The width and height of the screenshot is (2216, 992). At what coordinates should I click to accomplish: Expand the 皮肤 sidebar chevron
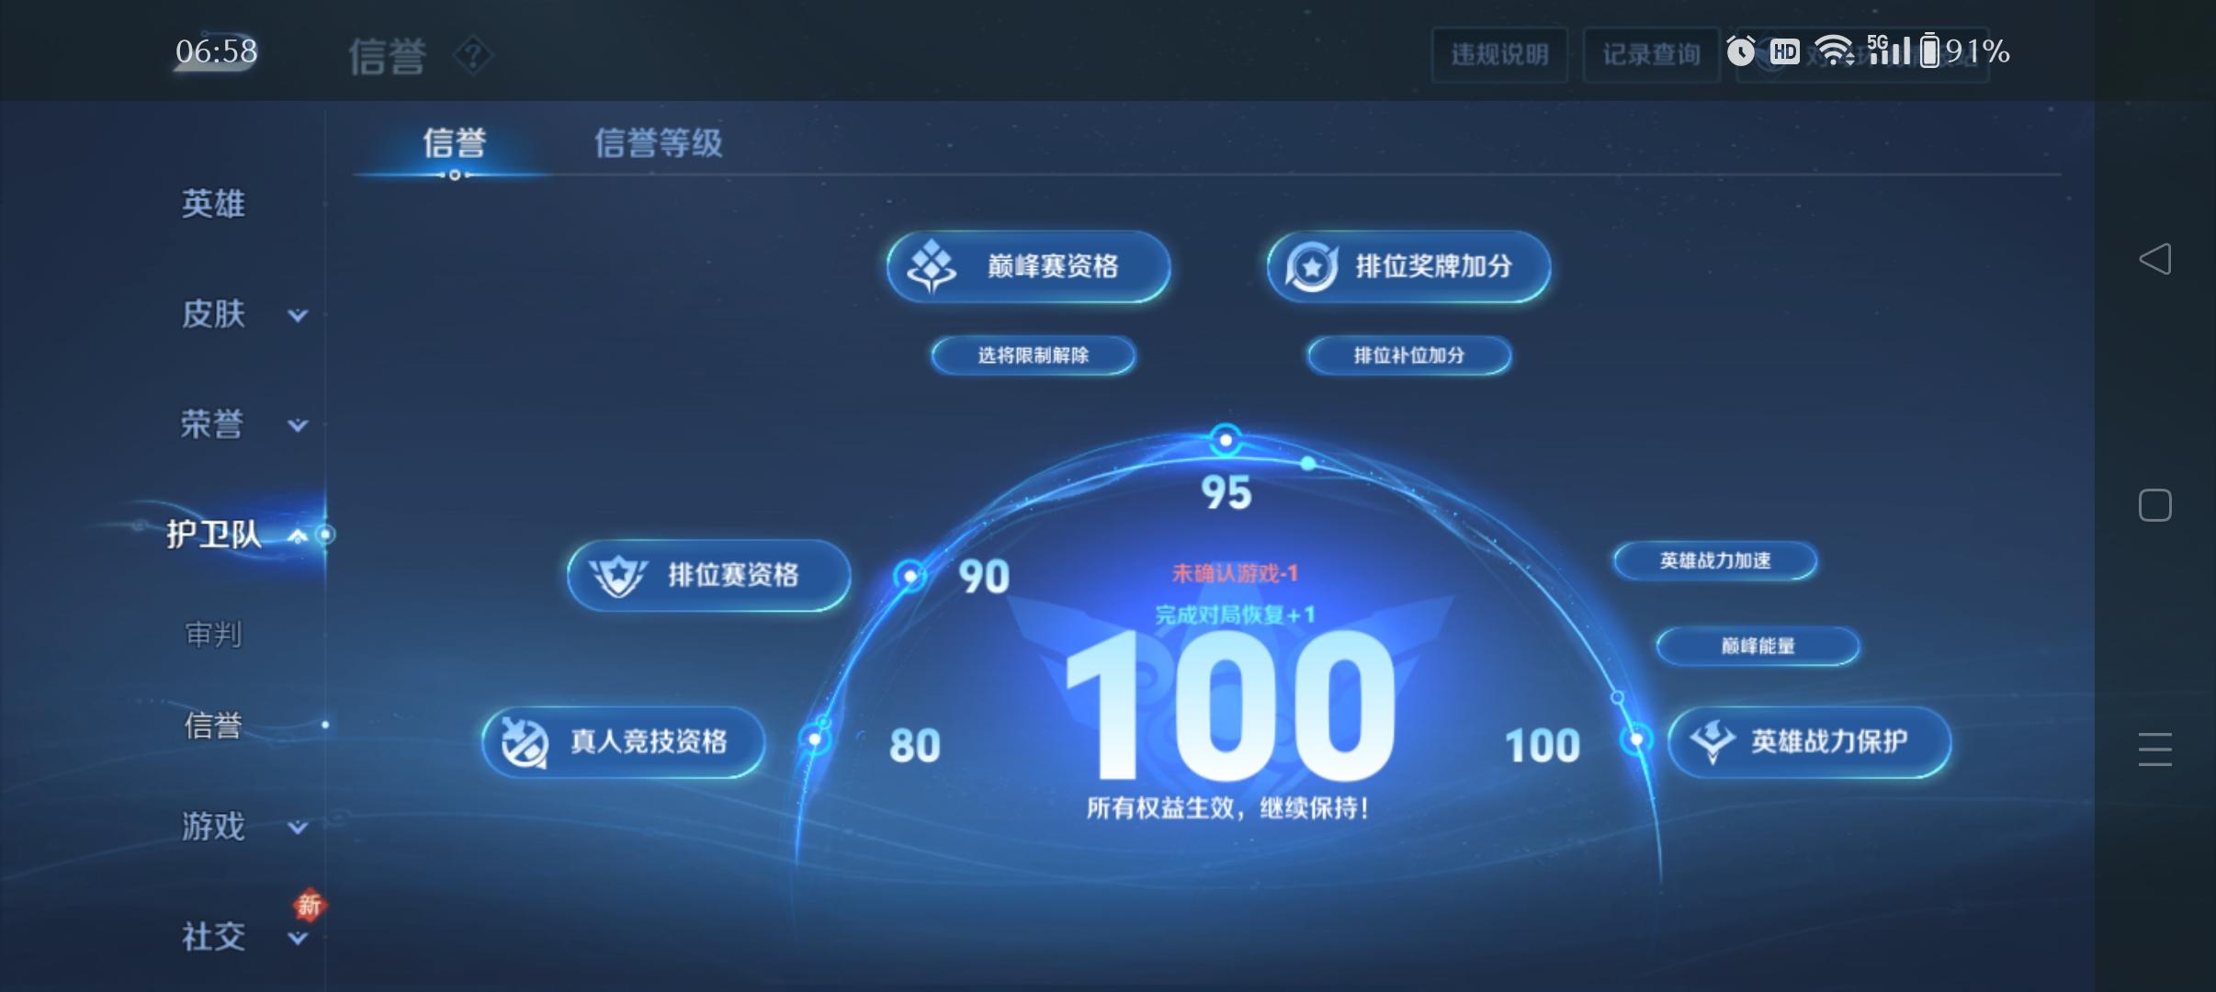point(298,315)
